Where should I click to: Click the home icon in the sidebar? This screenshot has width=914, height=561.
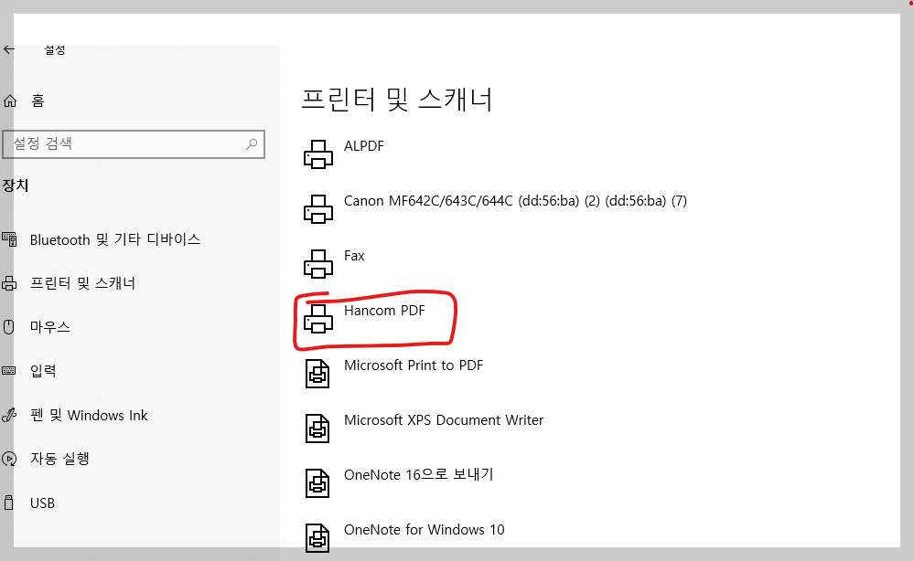click(x=10, y=101)
